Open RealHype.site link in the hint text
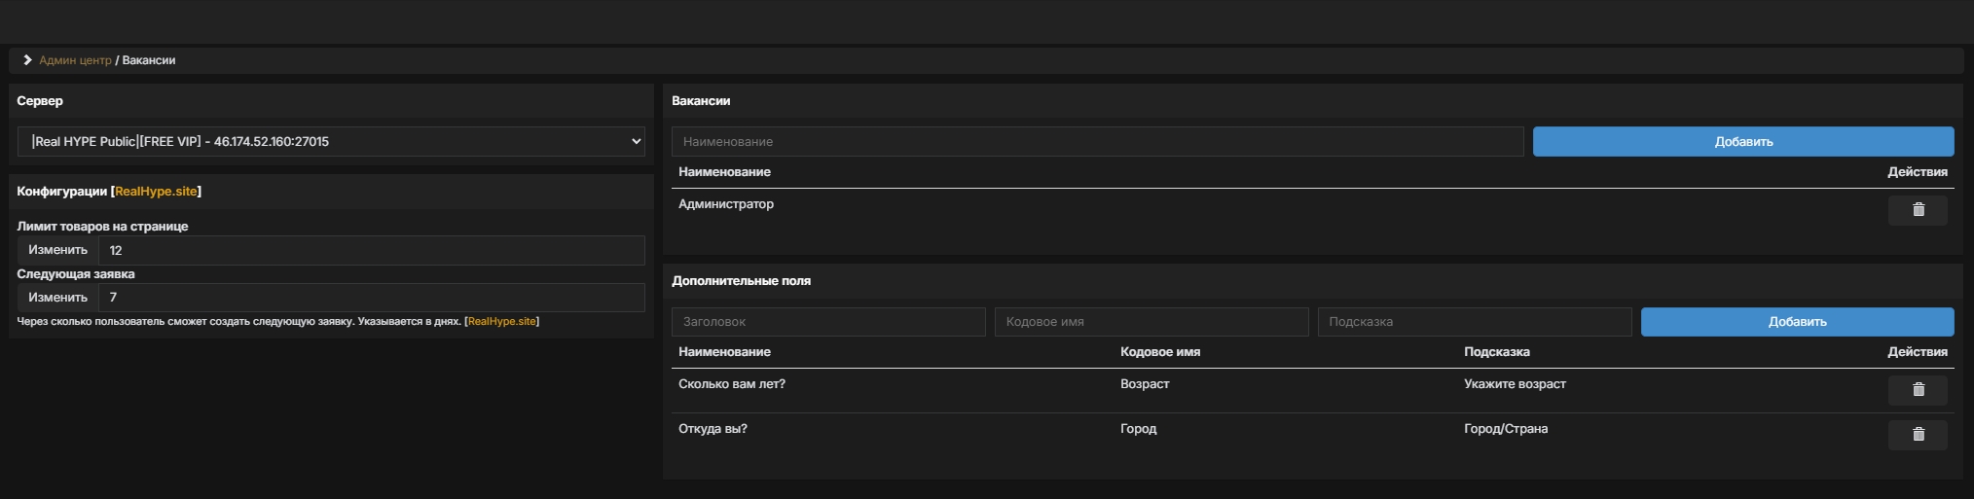The height and width of the screenshot is (499, 1974). pyautogui.click(x=501, y=322)
